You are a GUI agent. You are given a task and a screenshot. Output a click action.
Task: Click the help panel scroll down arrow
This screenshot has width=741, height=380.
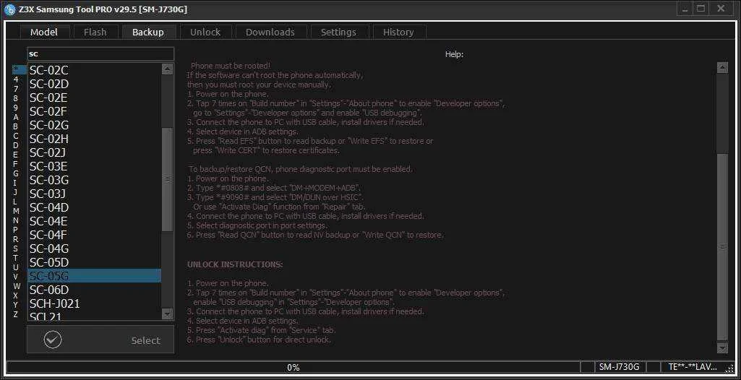coord(722,348)
